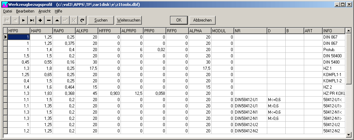This screenshot has width=354, height=140.
Task: Open the Hilfe menu
Action: point(59,11)
